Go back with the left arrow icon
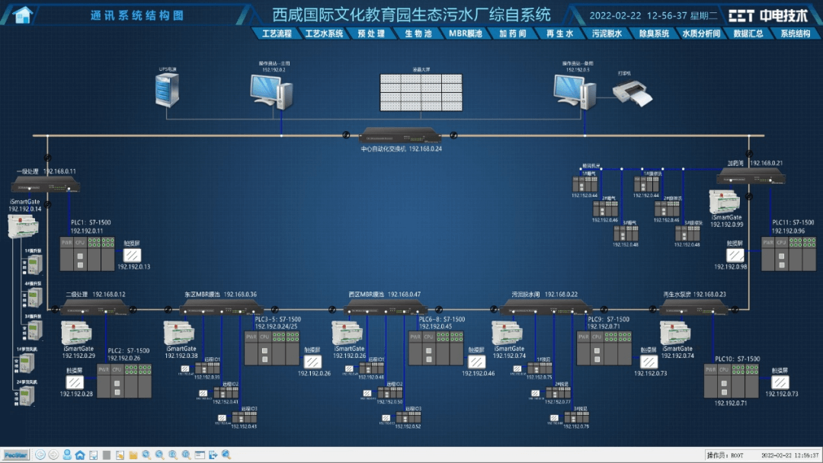The height and width of the screenshot is (463, 823). point(40,455)
